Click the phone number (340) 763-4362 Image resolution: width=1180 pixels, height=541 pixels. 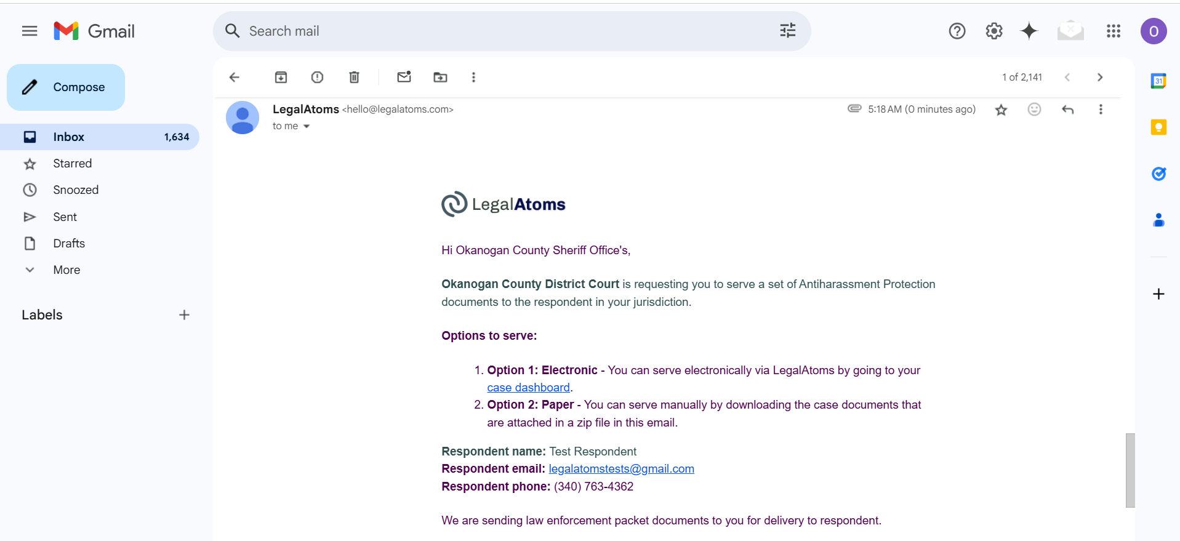[593, 486]
